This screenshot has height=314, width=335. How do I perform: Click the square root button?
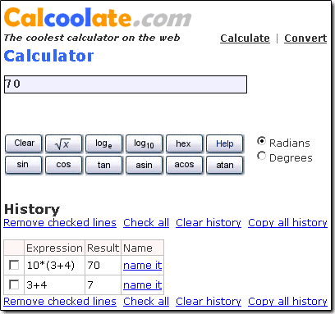(63, 143)
